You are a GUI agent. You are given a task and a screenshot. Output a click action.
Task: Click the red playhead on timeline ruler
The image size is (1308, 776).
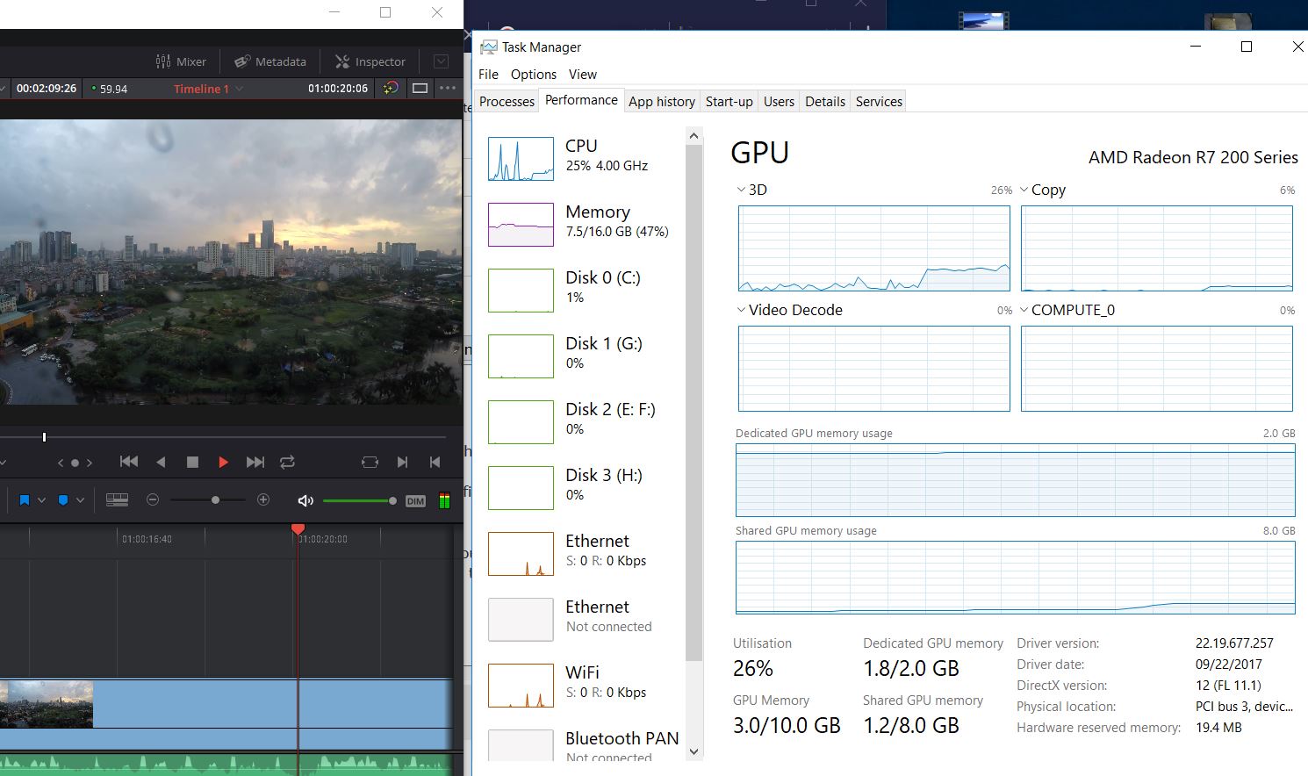tap(298, 528)
